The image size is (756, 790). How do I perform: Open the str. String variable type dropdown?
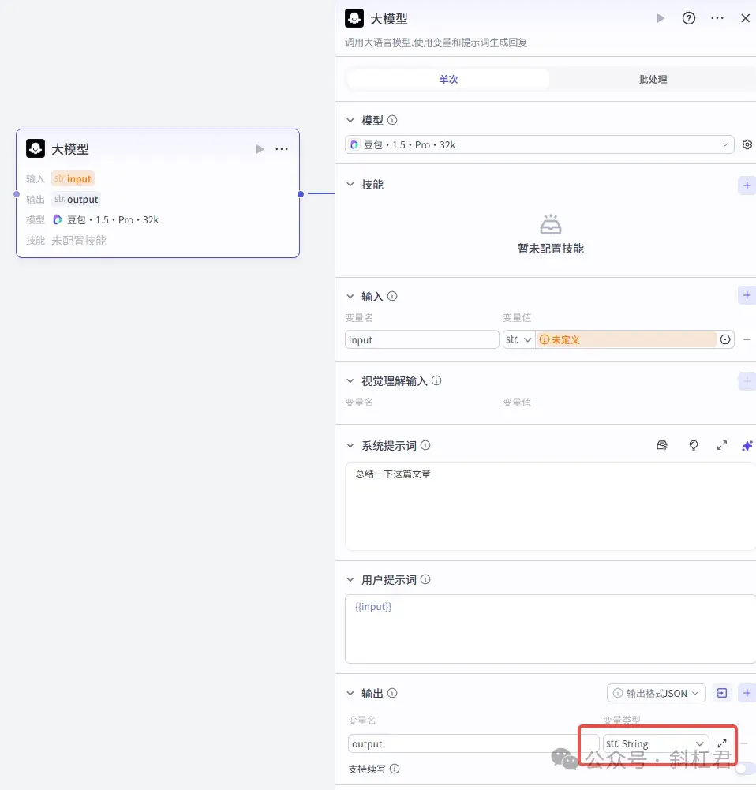[x=654, y=743]
